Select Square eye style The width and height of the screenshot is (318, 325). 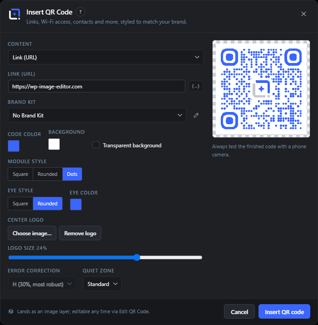coord(20,204)
